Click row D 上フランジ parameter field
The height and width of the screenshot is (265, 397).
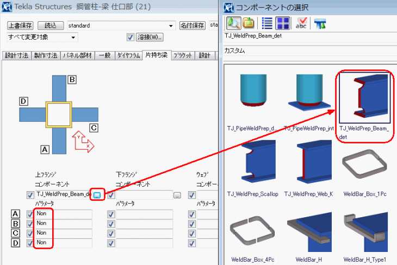click(x=64, y=243)
